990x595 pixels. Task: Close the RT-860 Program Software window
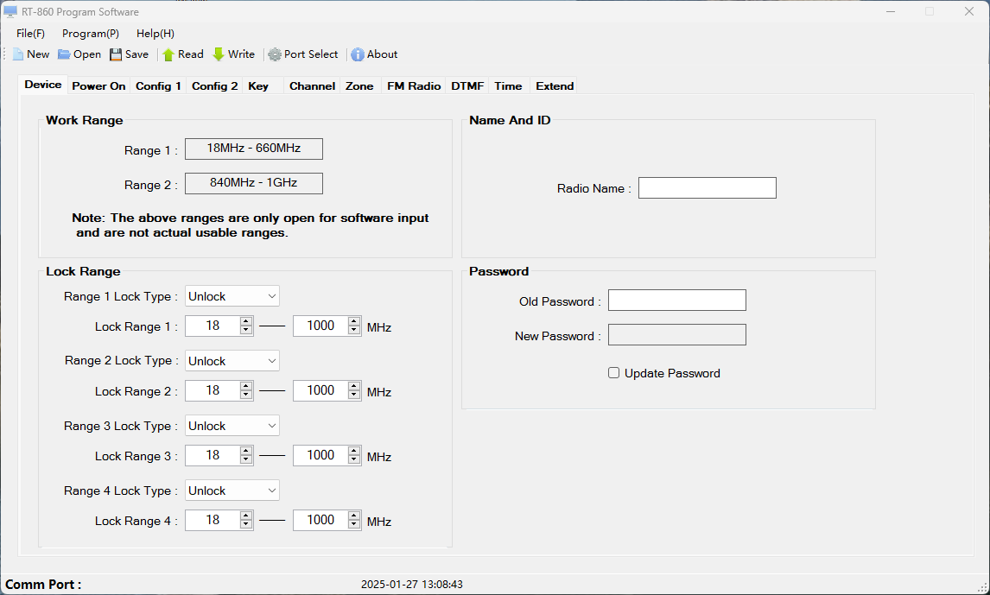pyautogui.click(x=969, y=11)
